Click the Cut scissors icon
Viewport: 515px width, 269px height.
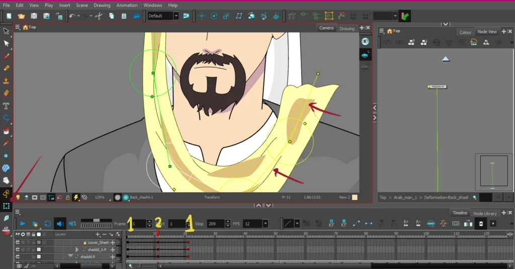pos(99,16)
